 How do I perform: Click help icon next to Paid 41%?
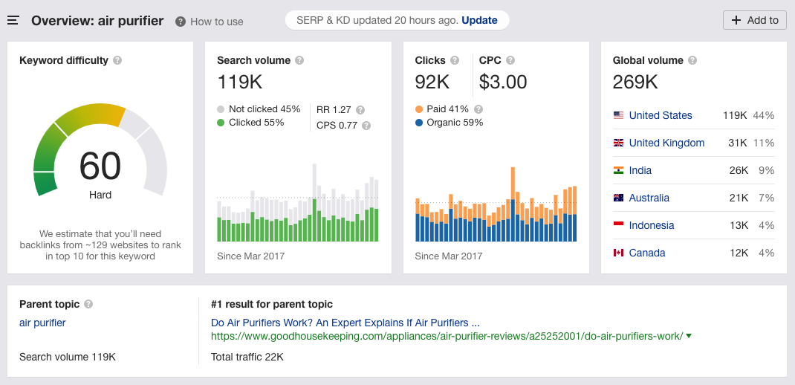[478, 109]
